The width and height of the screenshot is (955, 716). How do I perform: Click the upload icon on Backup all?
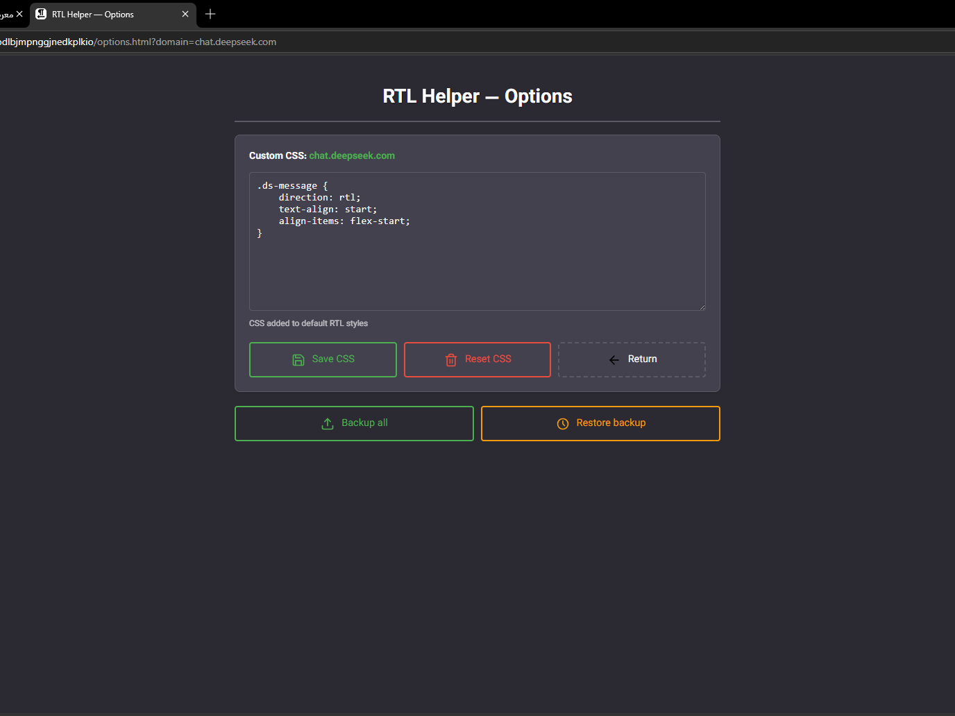point(328,423)
